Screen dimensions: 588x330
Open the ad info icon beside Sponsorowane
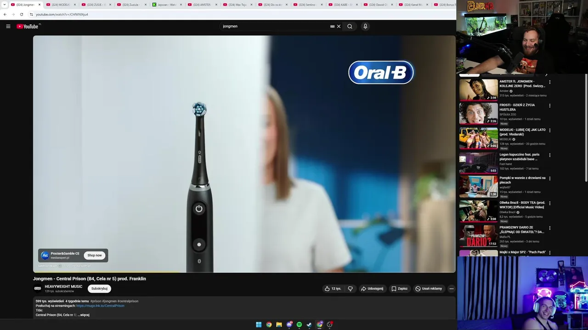pos(60,266)
